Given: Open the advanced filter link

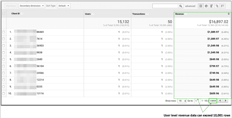Looking at the screenshot, I should coord(190,6).
